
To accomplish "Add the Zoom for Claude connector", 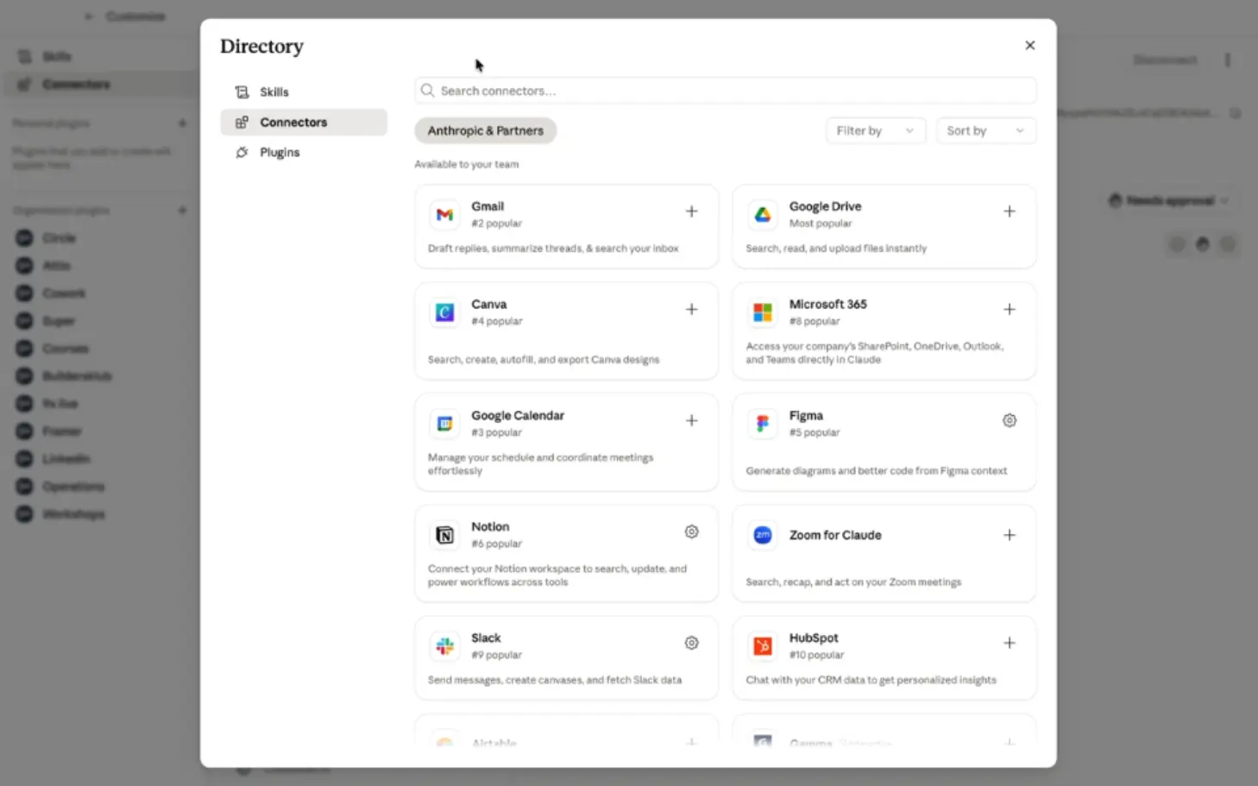I will tap(1009, 535).
